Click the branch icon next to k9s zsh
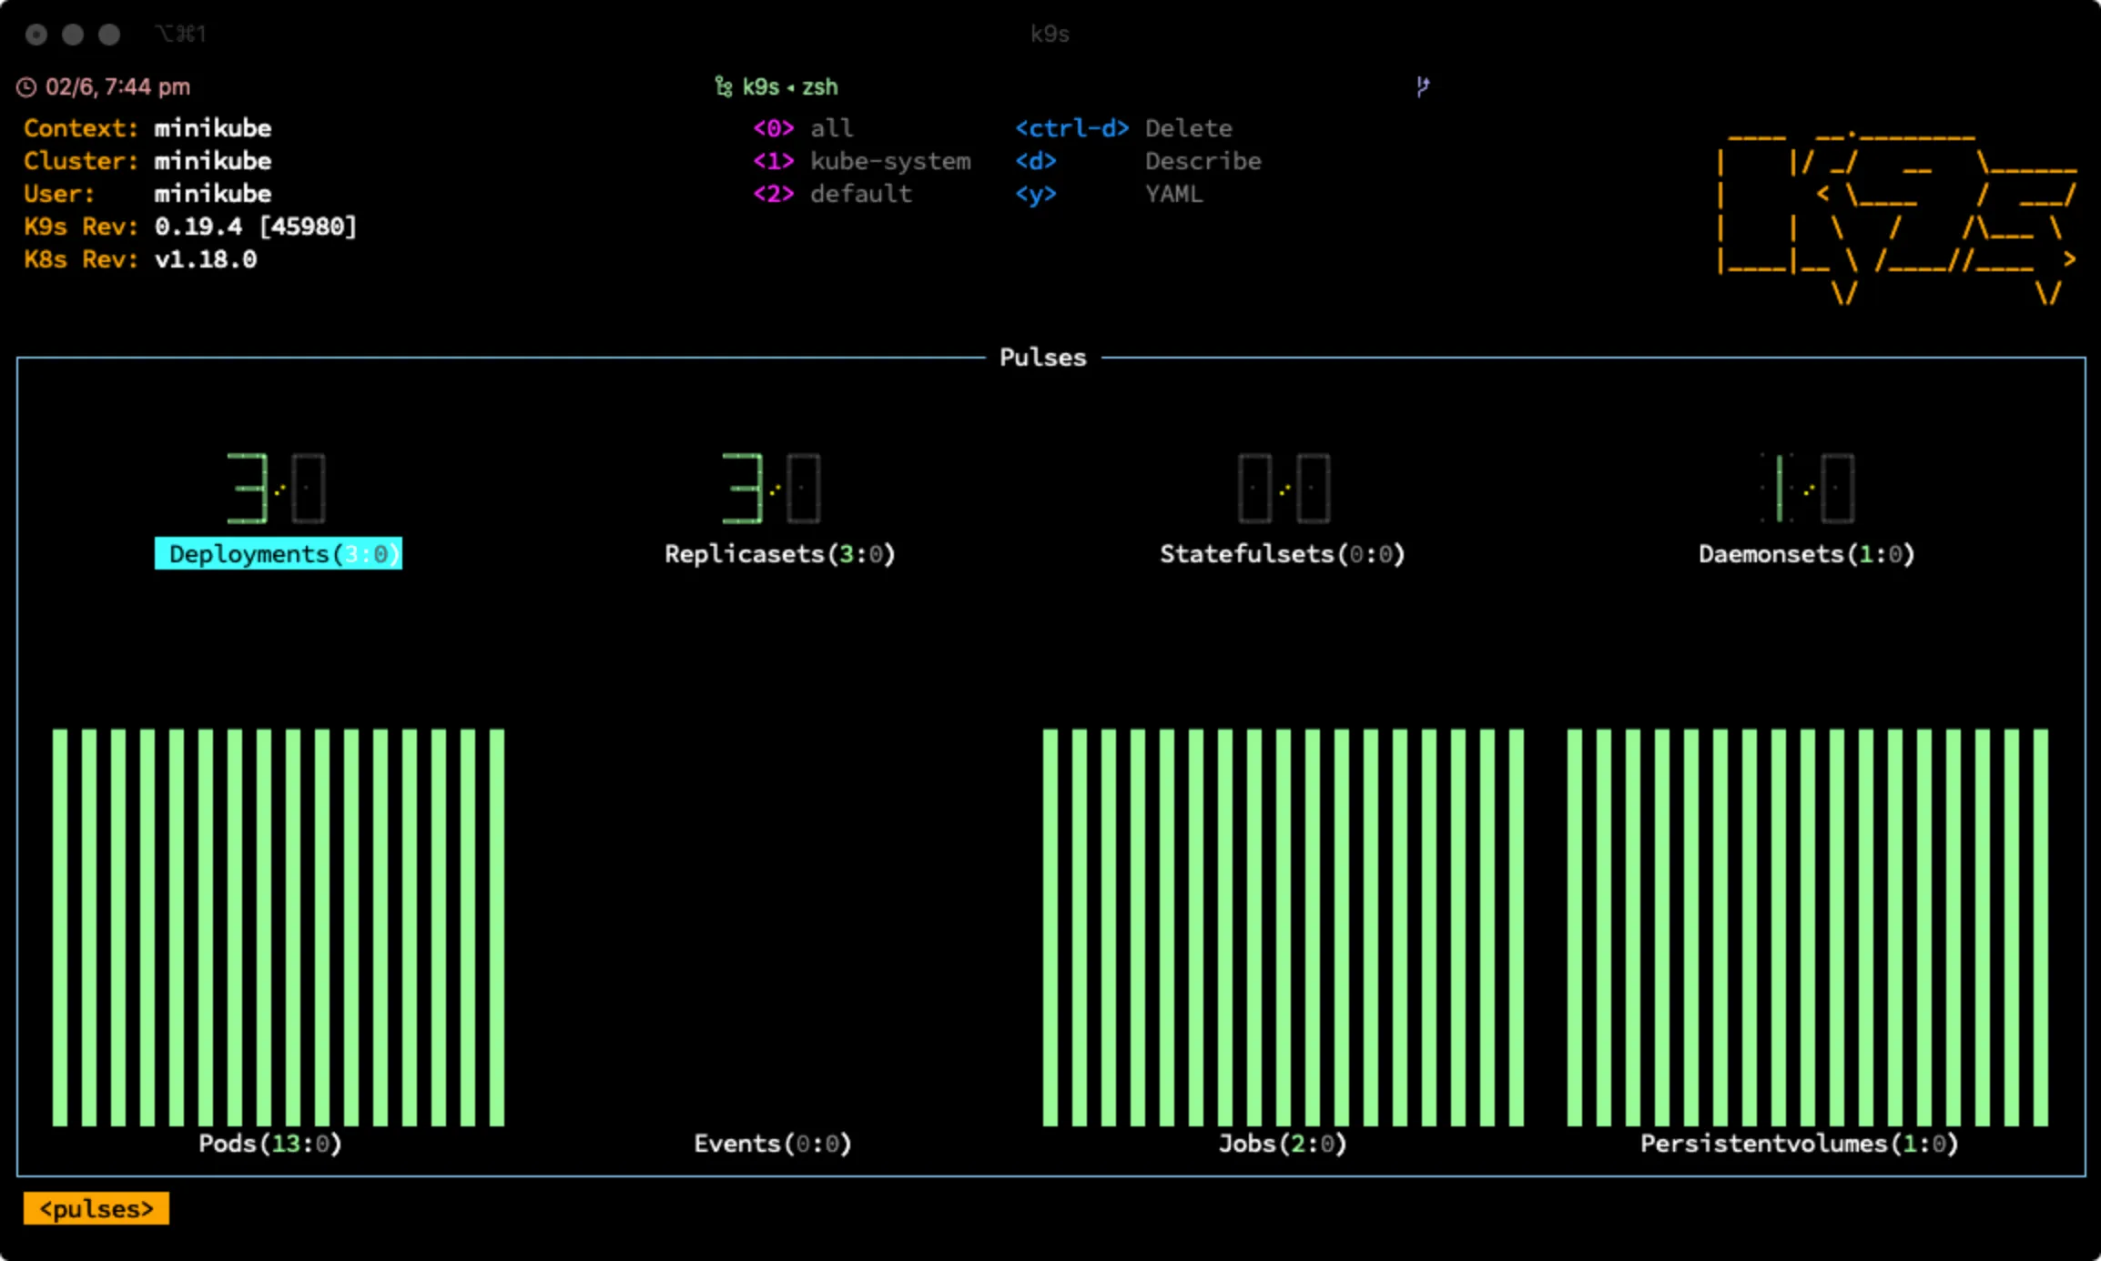Viewport: 2101px width, 1261px height. [724, 86]
